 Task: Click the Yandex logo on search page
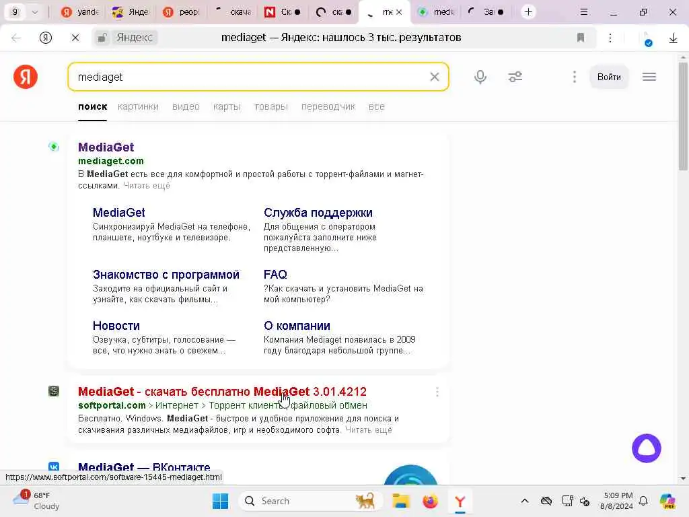click(26, 77)
